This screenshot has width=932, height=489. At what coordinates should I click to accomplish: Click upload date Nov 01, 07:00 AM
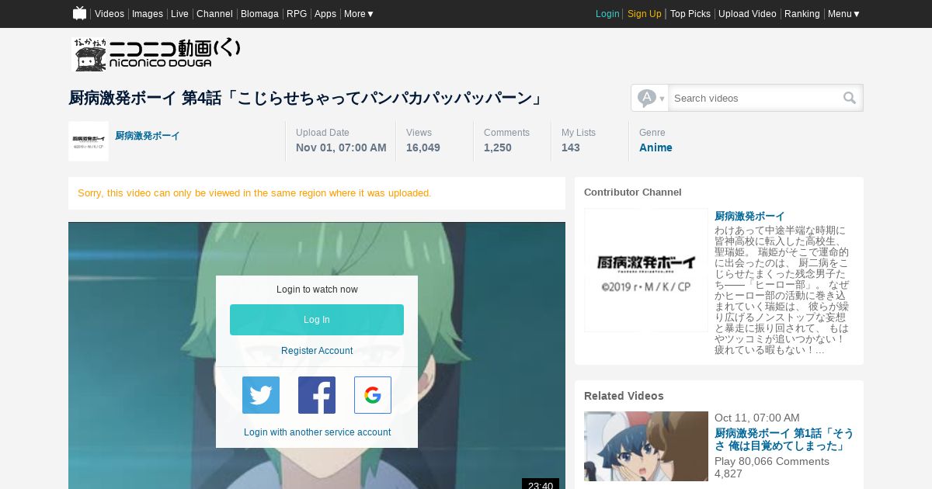[341, 147]
